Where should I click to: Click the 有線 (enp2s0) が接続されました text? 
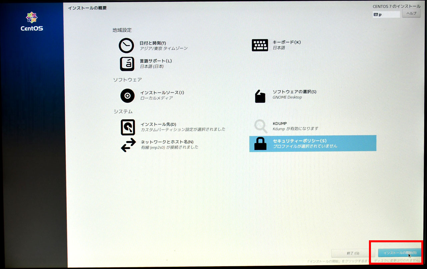pos(169,147)
